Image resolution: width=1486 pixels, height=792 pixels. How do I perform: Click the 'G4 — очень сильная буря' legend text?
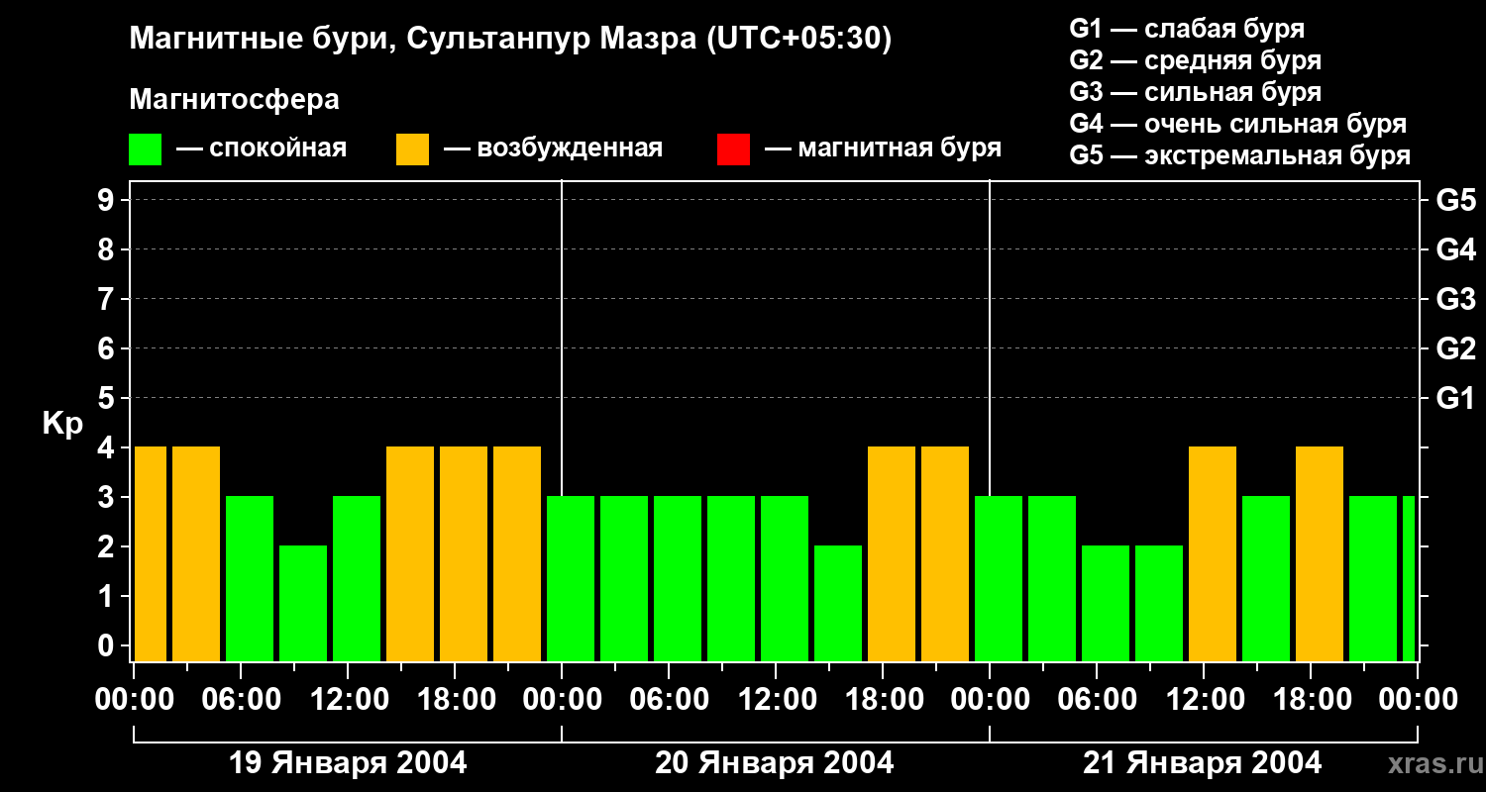pyautogui.click(x=1238, y=124)
